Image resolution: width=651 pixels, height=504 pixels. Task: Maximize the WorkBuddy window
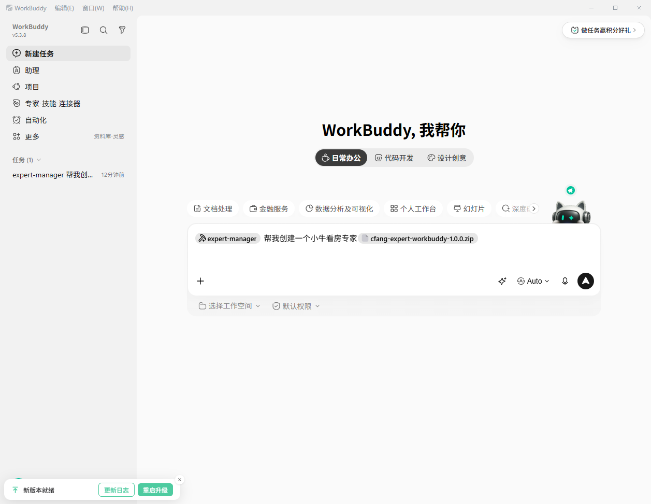[615, 8]
